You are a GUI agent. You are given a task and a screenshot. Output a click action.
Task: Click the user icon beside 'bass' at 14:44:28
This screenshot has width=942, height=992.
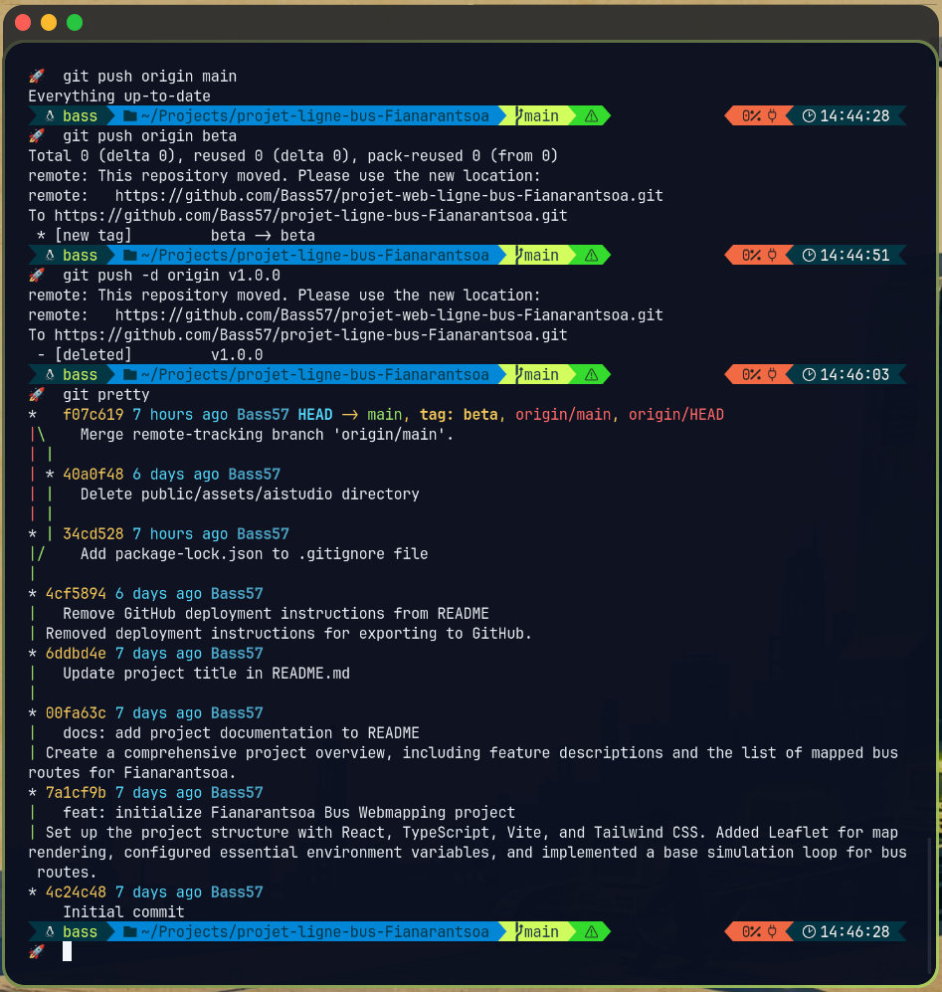coord(50,115)
